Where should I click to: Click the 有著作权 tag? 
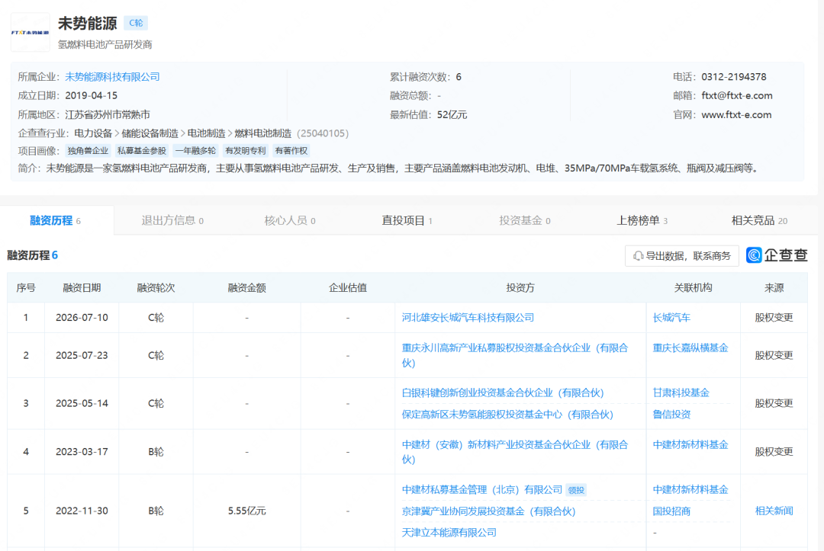click(291, 151)
